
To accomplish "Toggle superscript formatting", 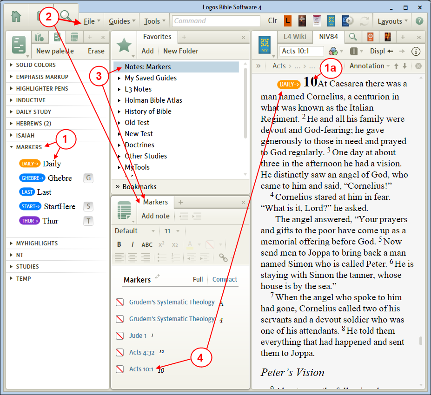I will tap(161, 244).
